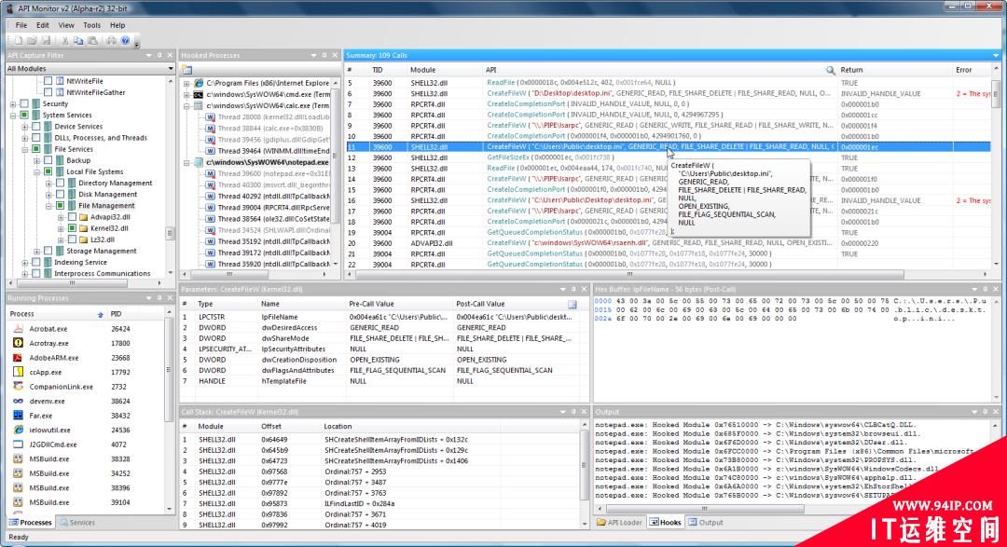Open the View menu
This screenshot has height=547, width=1007.
point(66,25)
